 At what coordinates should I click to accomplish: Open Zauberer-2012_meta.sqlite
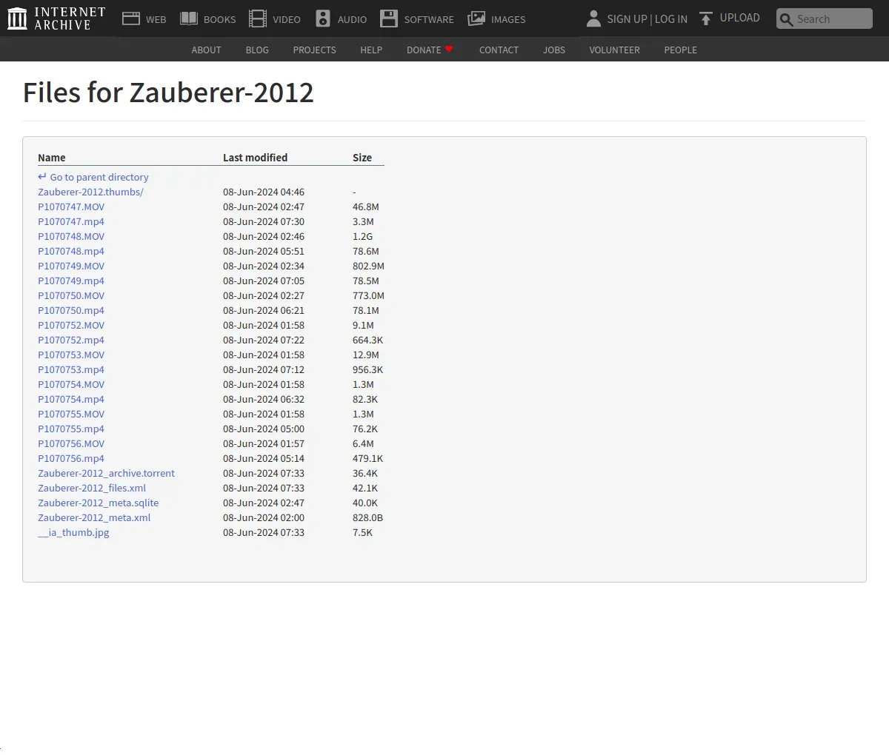pyautogui.click(x=98, y=503)
